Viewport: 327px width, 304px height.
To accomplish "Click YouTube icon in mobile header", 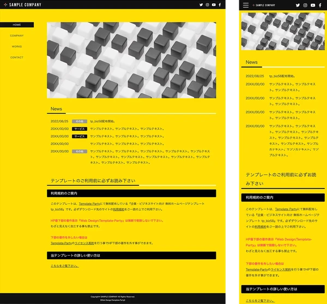I will pyautogui.click(x=313, y=5).
